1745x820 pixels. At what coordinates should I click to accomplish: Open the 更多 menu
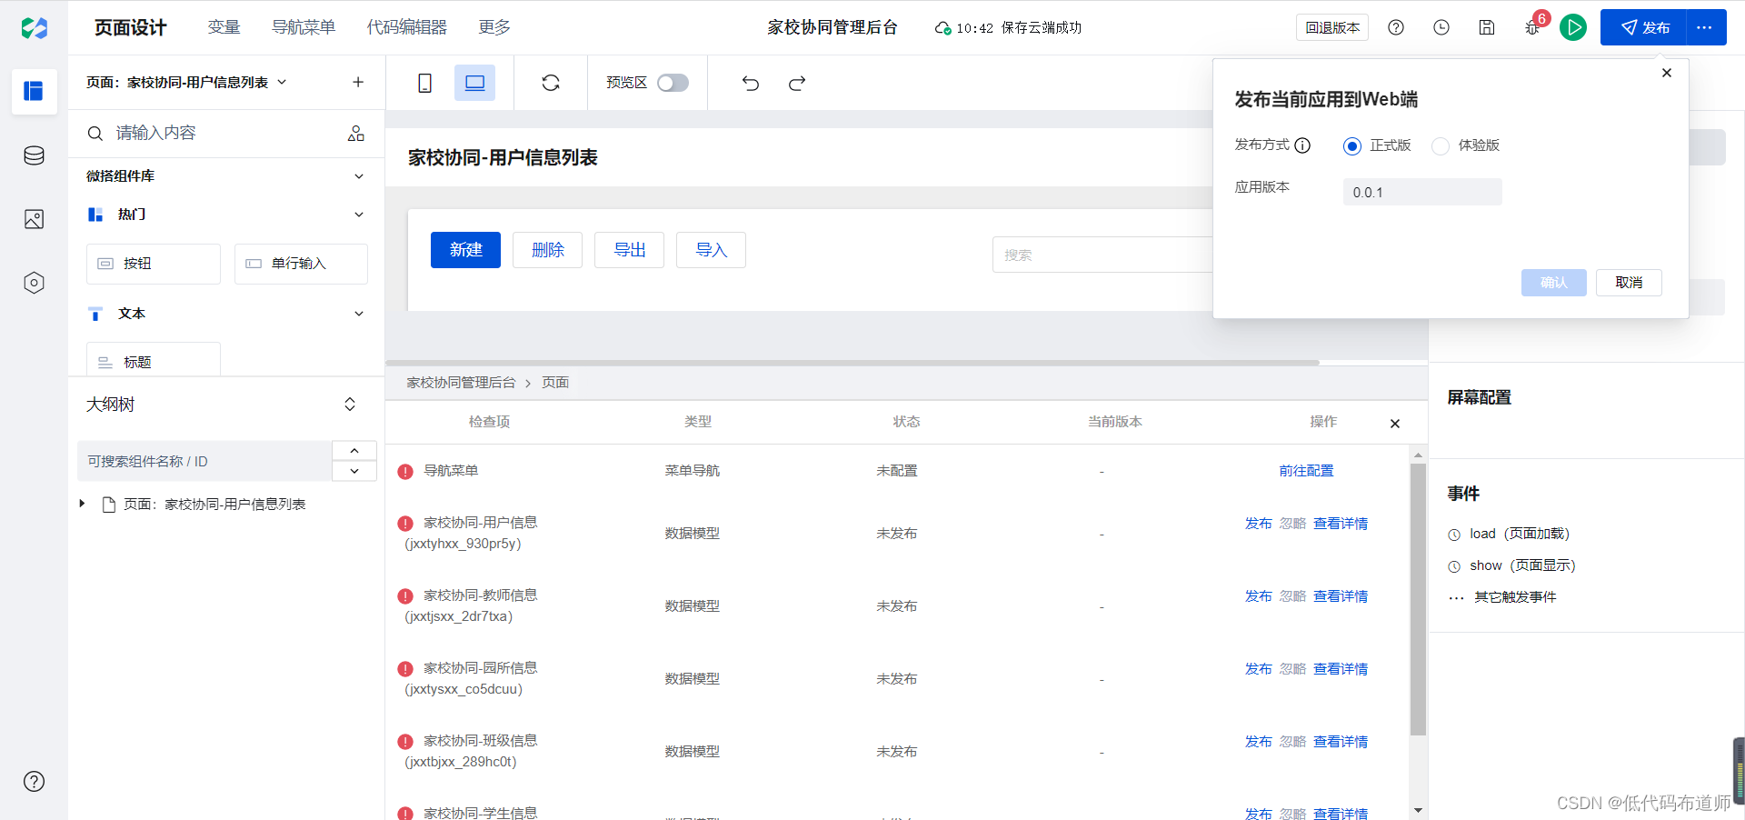pyautogui.click(x=494, y=27)
